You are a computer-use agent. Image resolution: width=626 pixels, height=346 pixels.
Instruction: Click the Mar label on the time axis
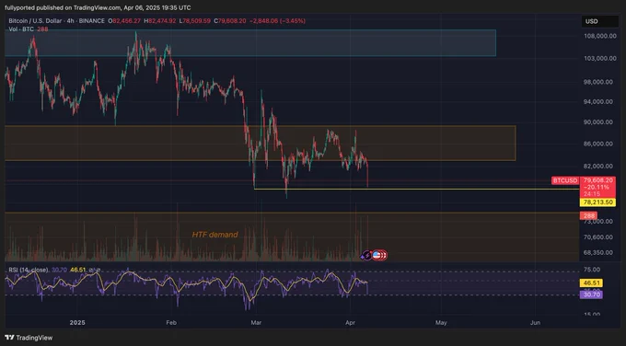tap(256, 322)
